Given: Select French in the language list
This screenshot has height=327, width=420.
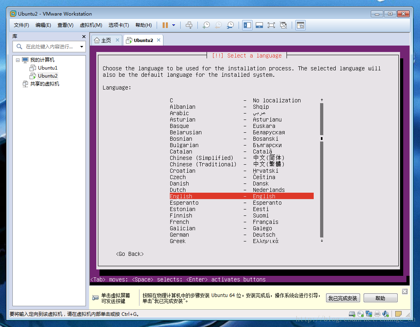Looking at the screenshot, I should pyautogui.click(x=242, y=222).
